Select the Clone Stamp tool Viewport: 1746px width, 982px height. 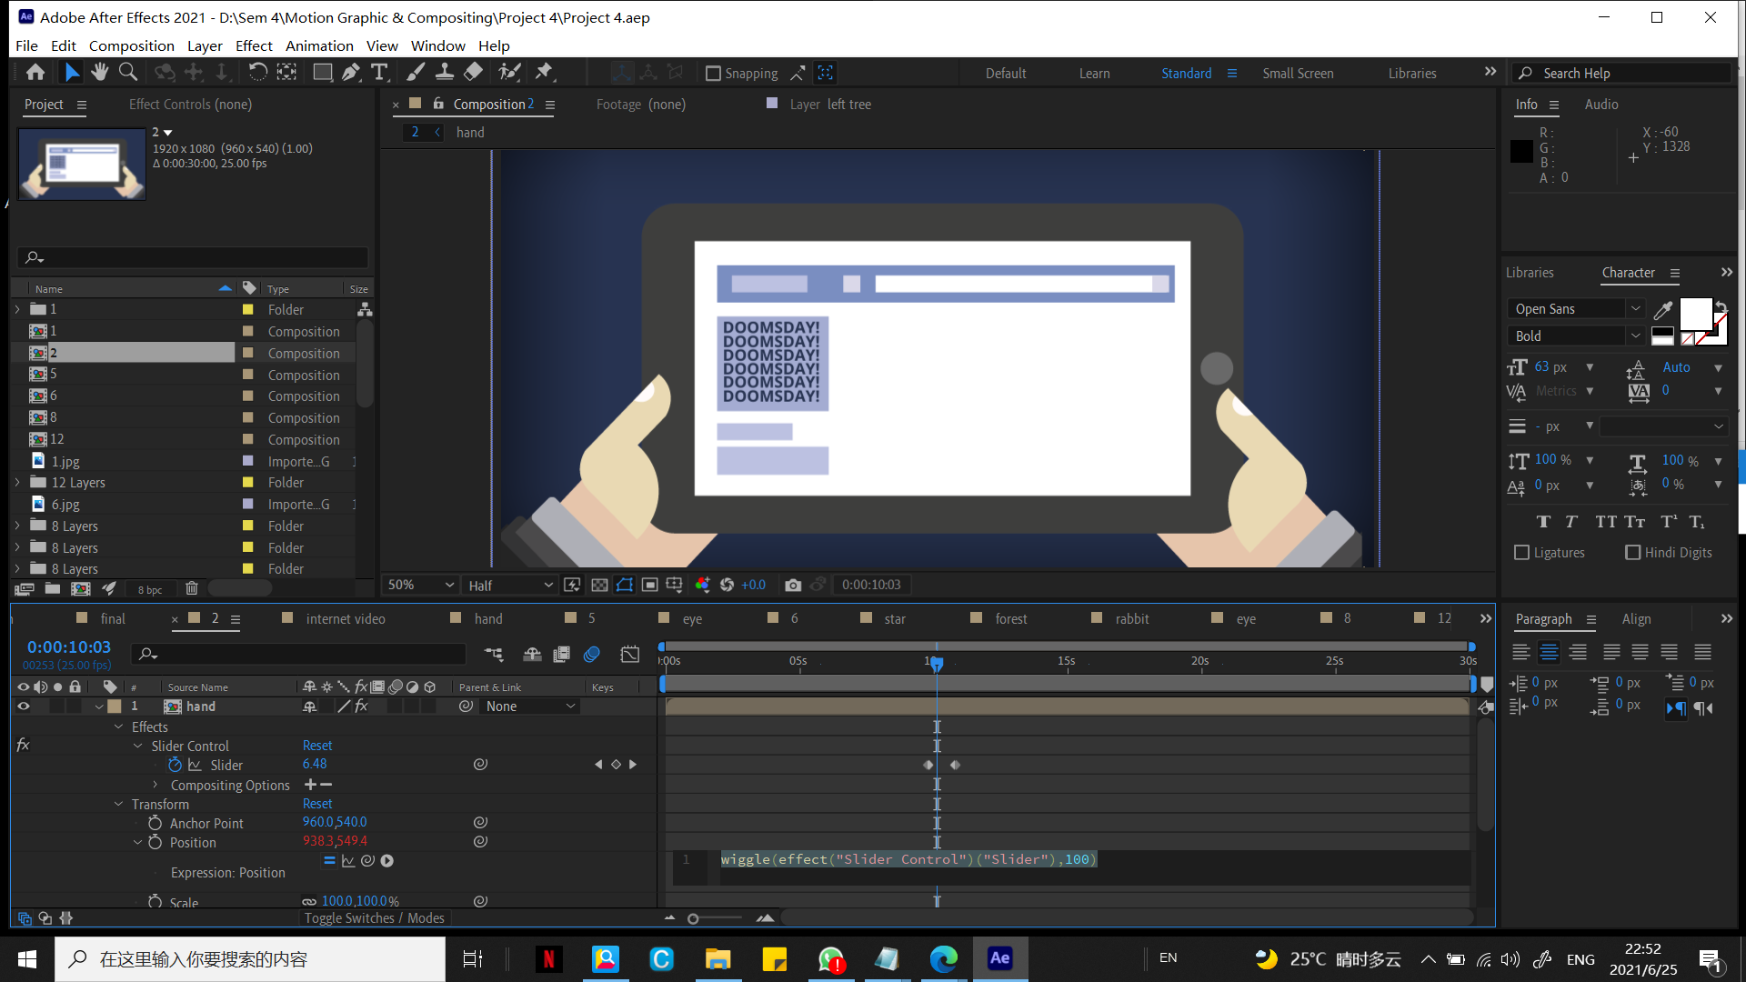coord(445,72)
